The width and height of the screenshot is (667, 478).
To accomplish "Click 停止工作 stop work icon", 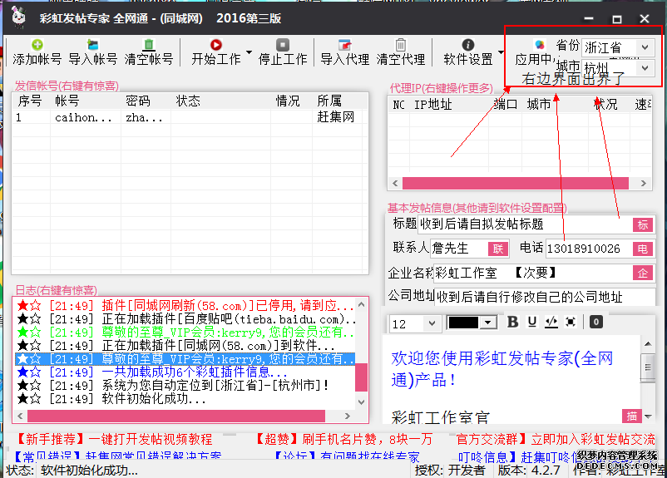I will (x=283, y=45).
